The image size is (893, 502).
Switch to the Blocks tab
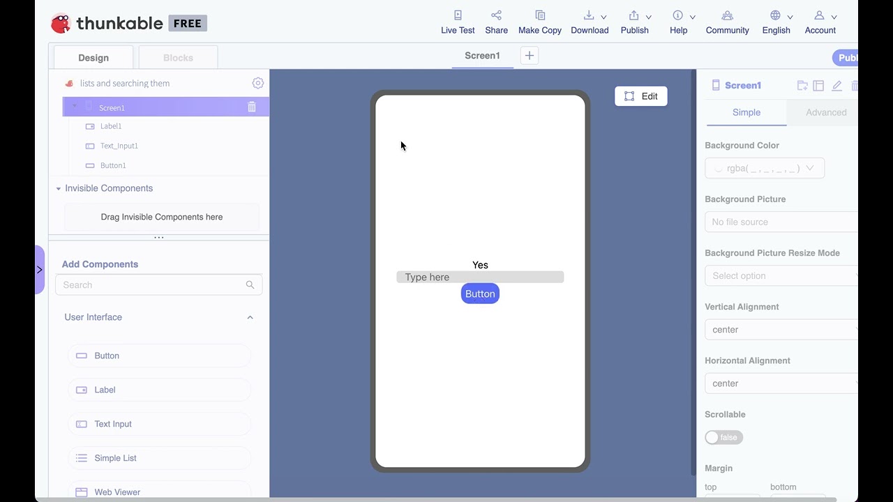click(x=178, y=58)
